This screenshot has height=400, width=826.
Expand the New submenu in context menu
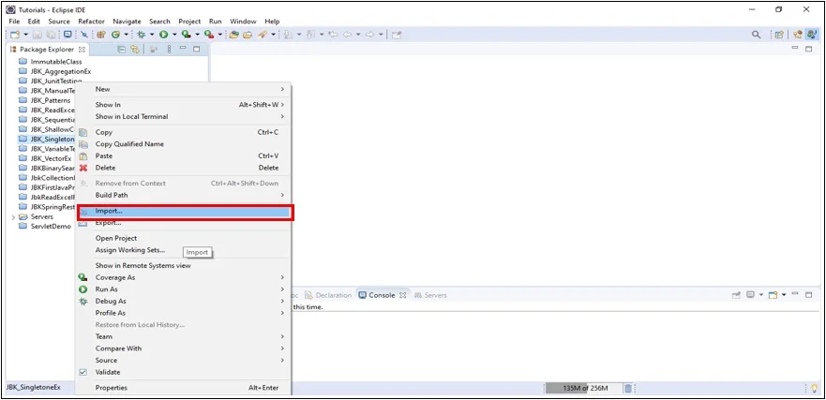(x=183, y=90)
